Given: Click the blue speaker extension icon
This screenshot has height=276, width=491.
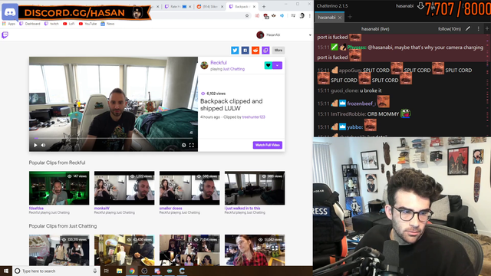Looking at the screenshot, I should (x=282, y=15).
